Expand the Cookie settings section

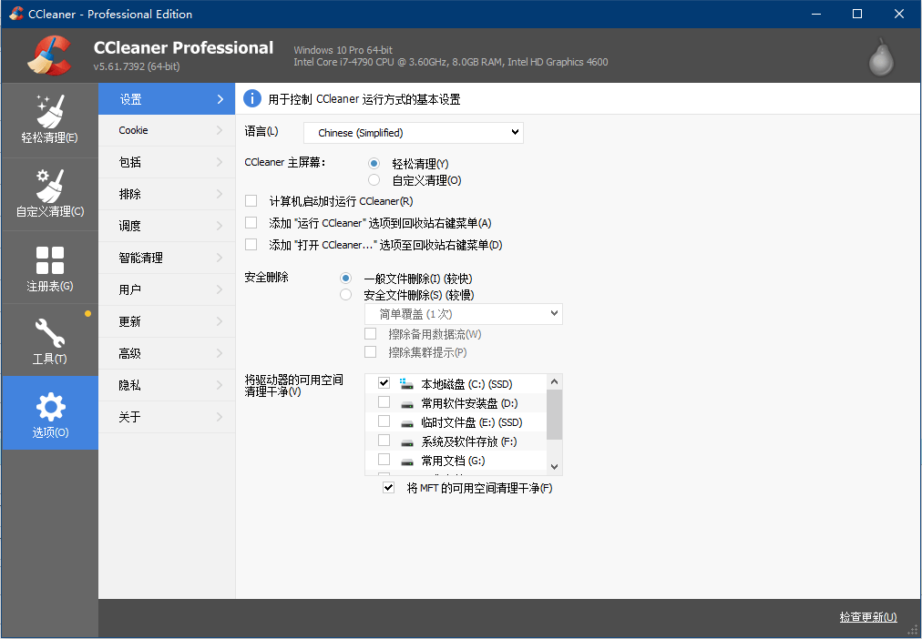pos(166,130)
